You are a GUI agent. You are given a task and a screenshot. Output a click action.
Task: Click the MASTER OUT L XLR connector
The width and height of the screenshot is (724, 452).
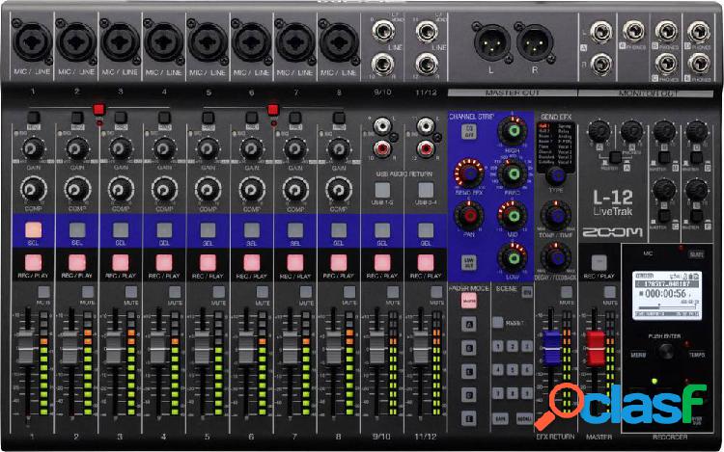pyautogui.click(x=492, y=42)
